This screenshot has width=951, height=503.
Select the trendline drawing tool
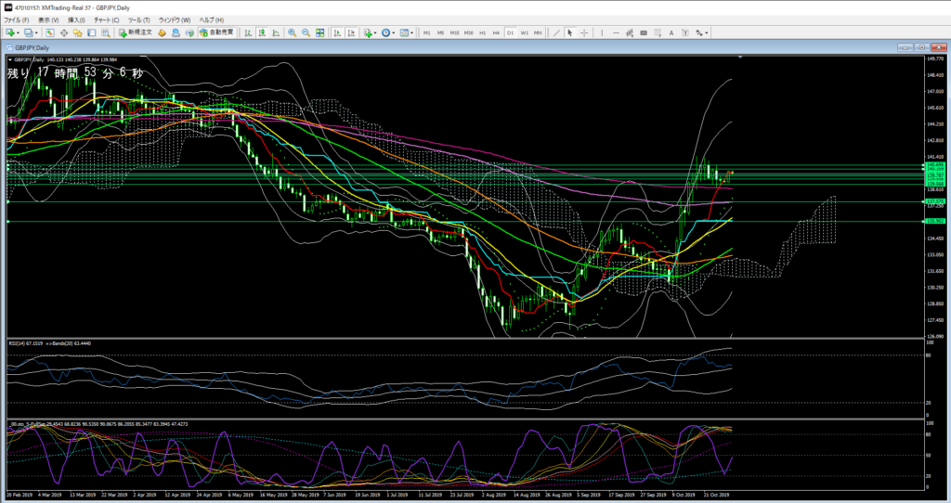[x=556, y=32]
